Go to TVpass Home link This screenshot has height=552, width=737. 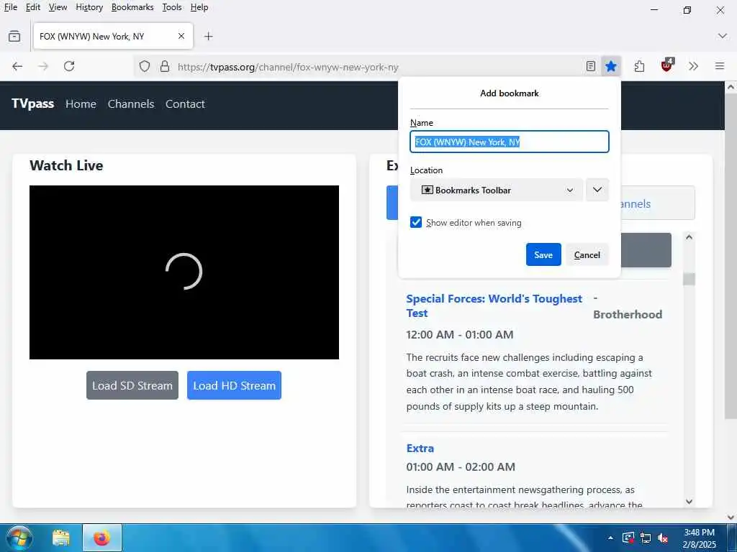(81, 103)
